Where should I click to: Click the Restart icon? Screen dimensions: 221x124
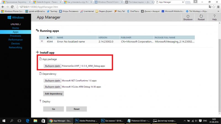point(201,16)
